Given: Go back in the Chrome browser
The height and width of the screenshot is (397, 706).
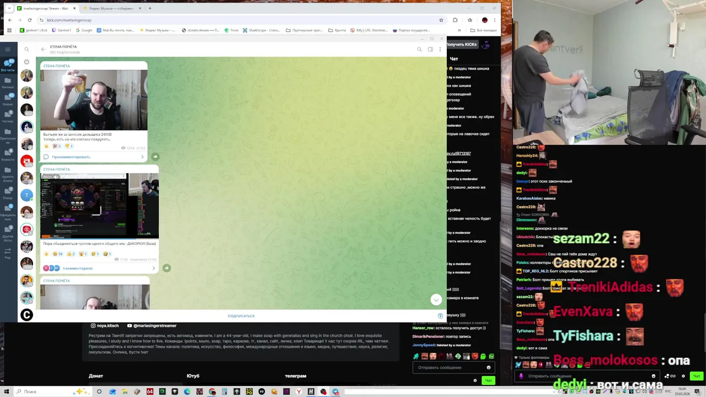Looking at the screenshot, I should pos(9,20).
